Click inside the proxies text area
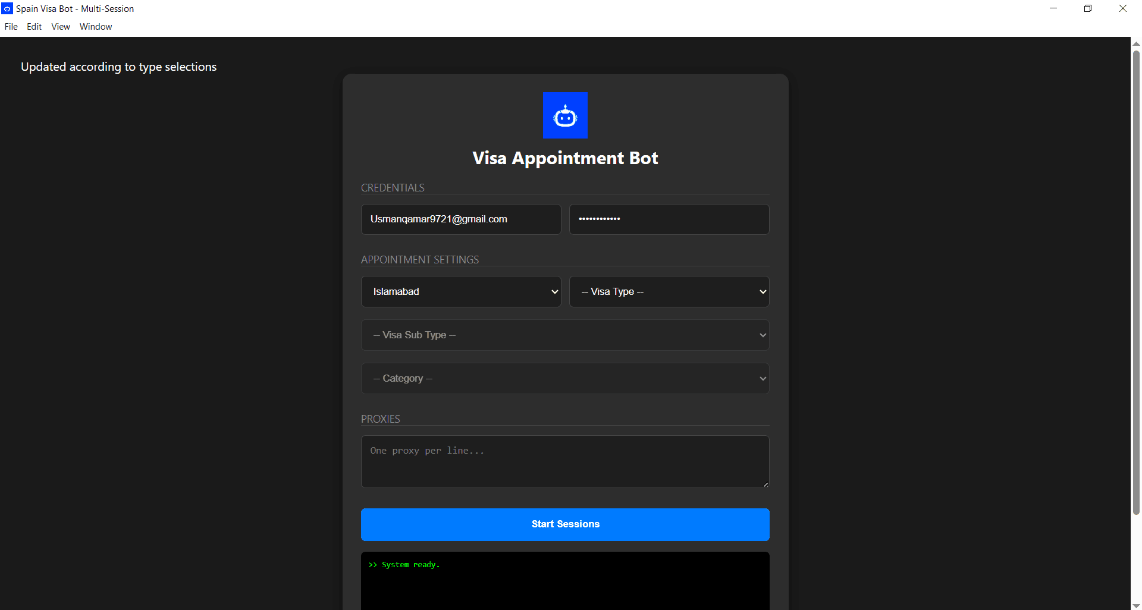Viewport: 1142px width, 610px height. [x=565, y=462]
